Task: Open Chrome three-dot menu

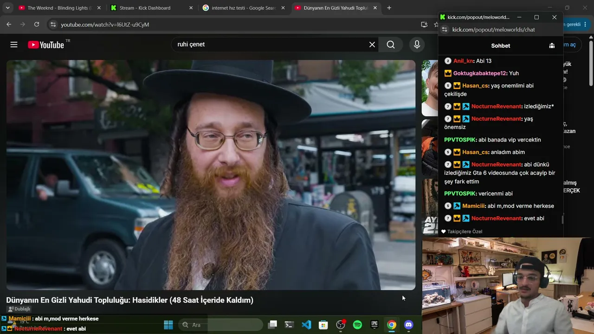Action: click(586, 25)
